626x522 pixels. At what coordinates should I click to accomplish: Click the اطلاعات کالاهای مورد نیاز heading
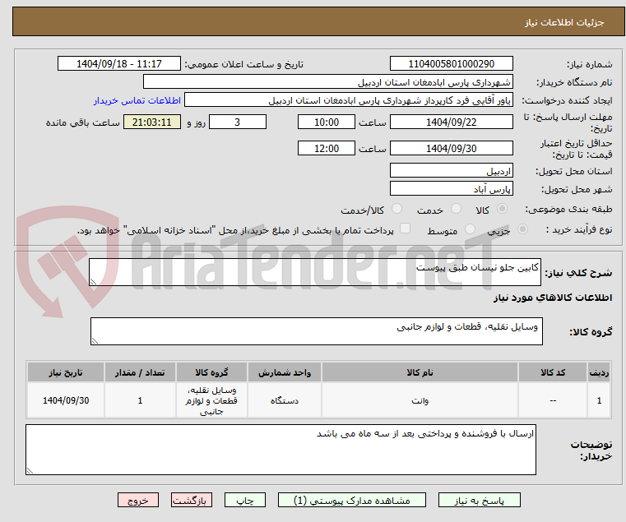pyautogui.click(x=553, y=298)
